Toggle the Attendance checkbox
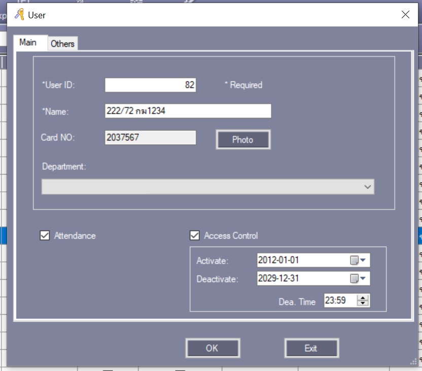The height and width of the screenshot is (371, 422). pos(45,235)
